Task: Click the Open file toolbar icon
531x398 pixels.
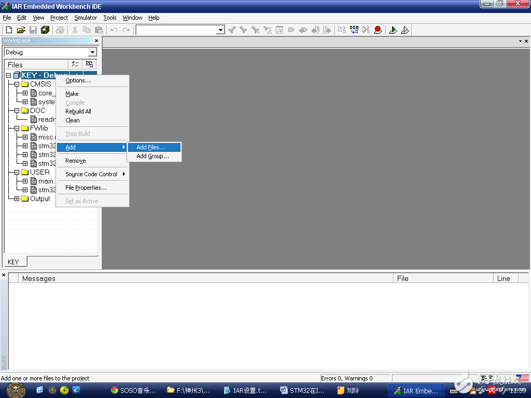Action: 21,30
